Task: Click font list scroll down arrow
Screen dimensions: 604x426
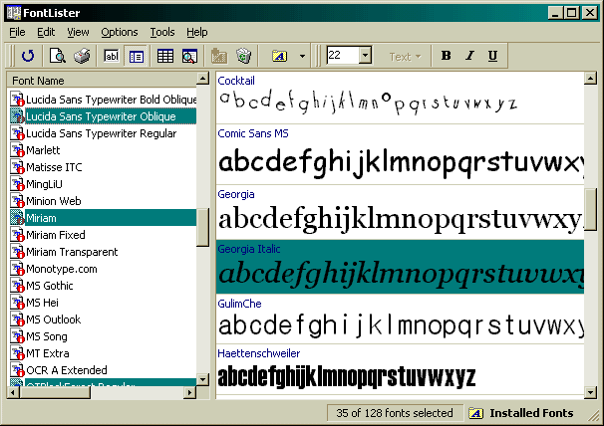Action: (x=202, y=379)
